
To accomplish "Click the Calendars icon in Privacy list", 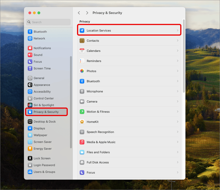I will coord(82,51).
